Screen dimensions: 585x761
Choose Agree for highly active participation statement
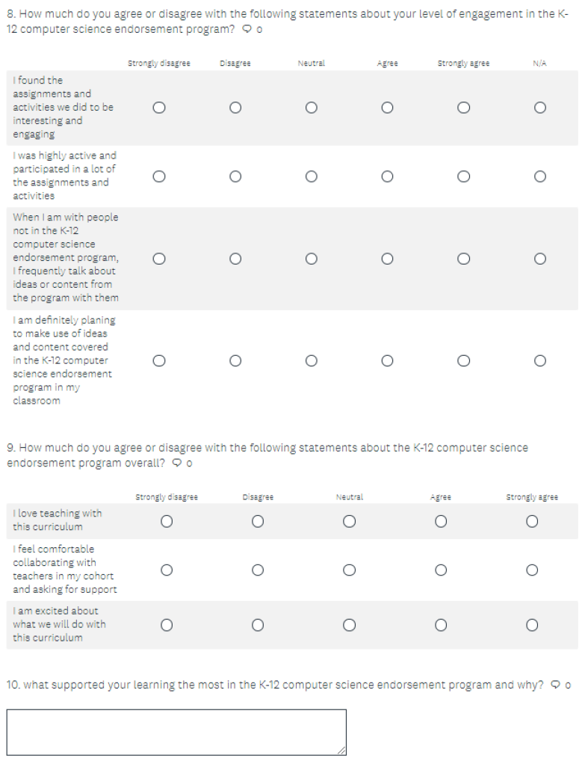coord(387,176)
